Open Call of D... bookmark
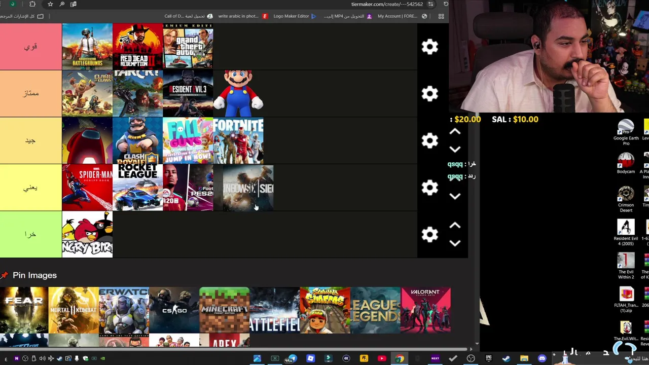This screenshot has width=649, height=365. click(189, 16)
